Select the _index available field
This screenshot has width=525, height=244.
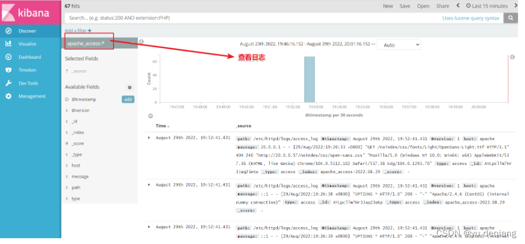coord(78,132)
